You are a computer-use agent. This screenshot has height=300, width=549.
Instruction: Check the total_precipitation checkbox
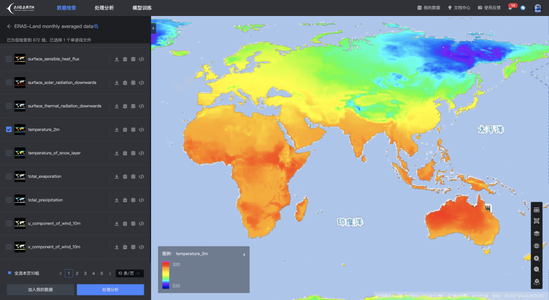[9, 200]
